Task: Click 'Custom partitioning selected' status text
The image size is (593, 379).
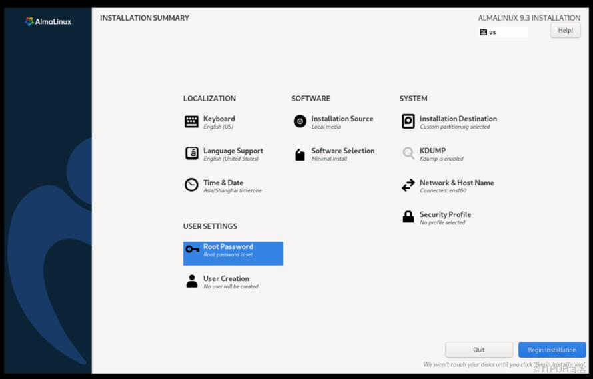Action: (455, 127)
